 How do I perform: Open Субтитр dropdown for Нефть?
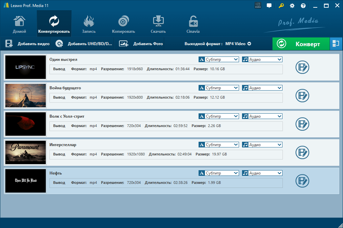(x=219, y=173)
